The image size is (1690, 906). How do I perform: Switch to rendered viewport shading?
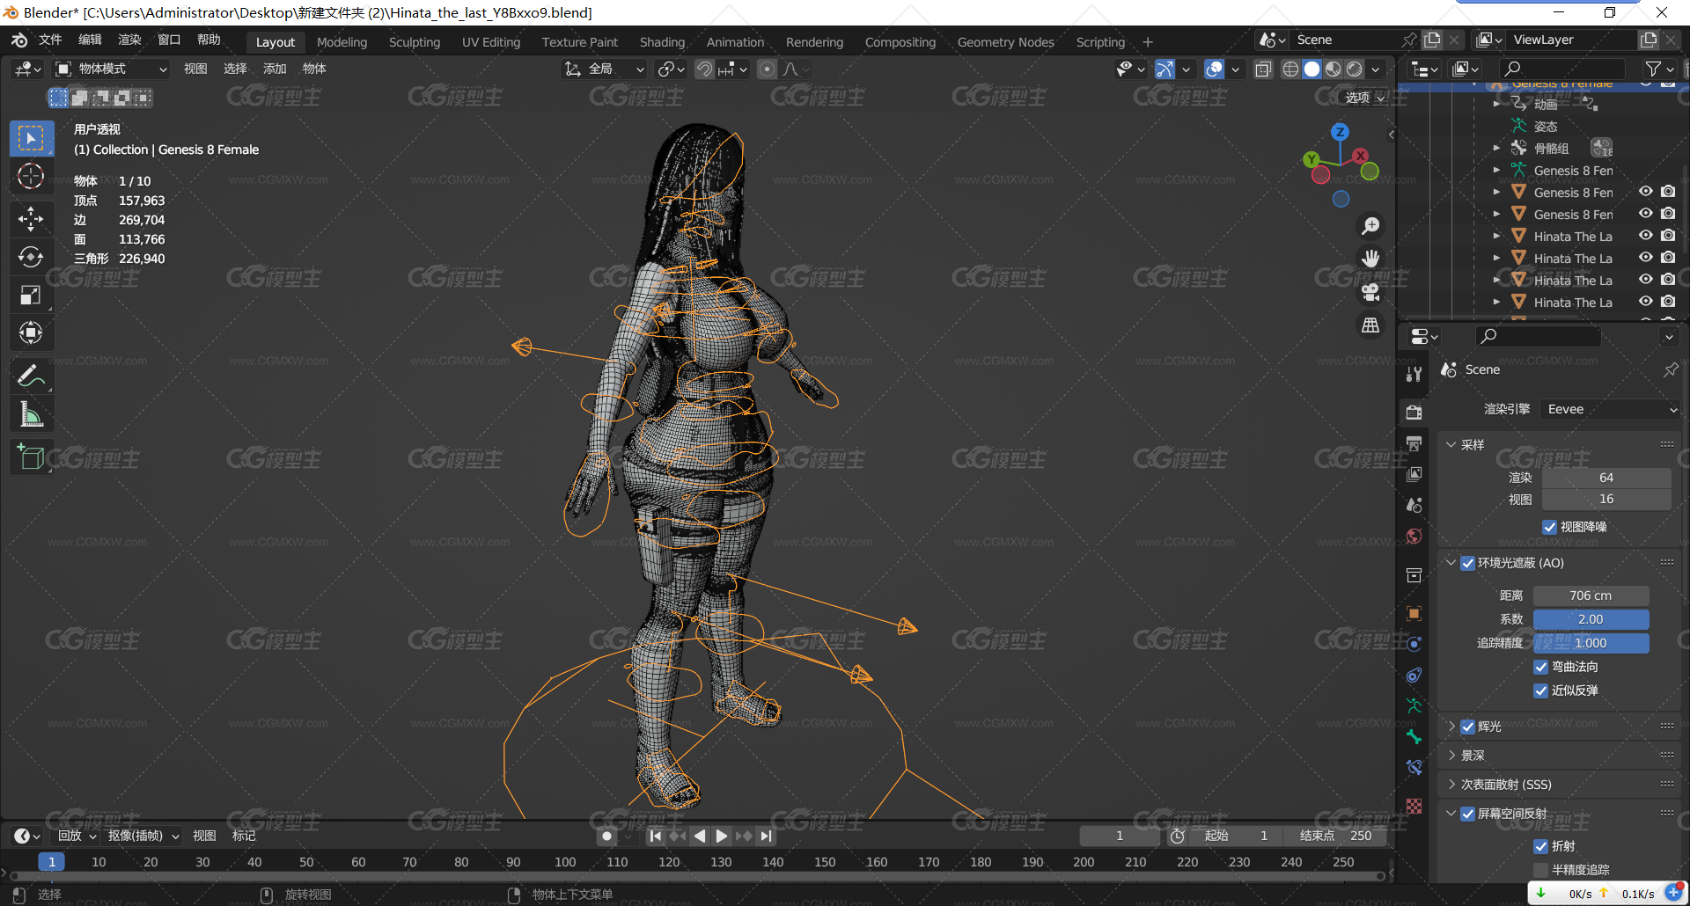pos(1355,69)
